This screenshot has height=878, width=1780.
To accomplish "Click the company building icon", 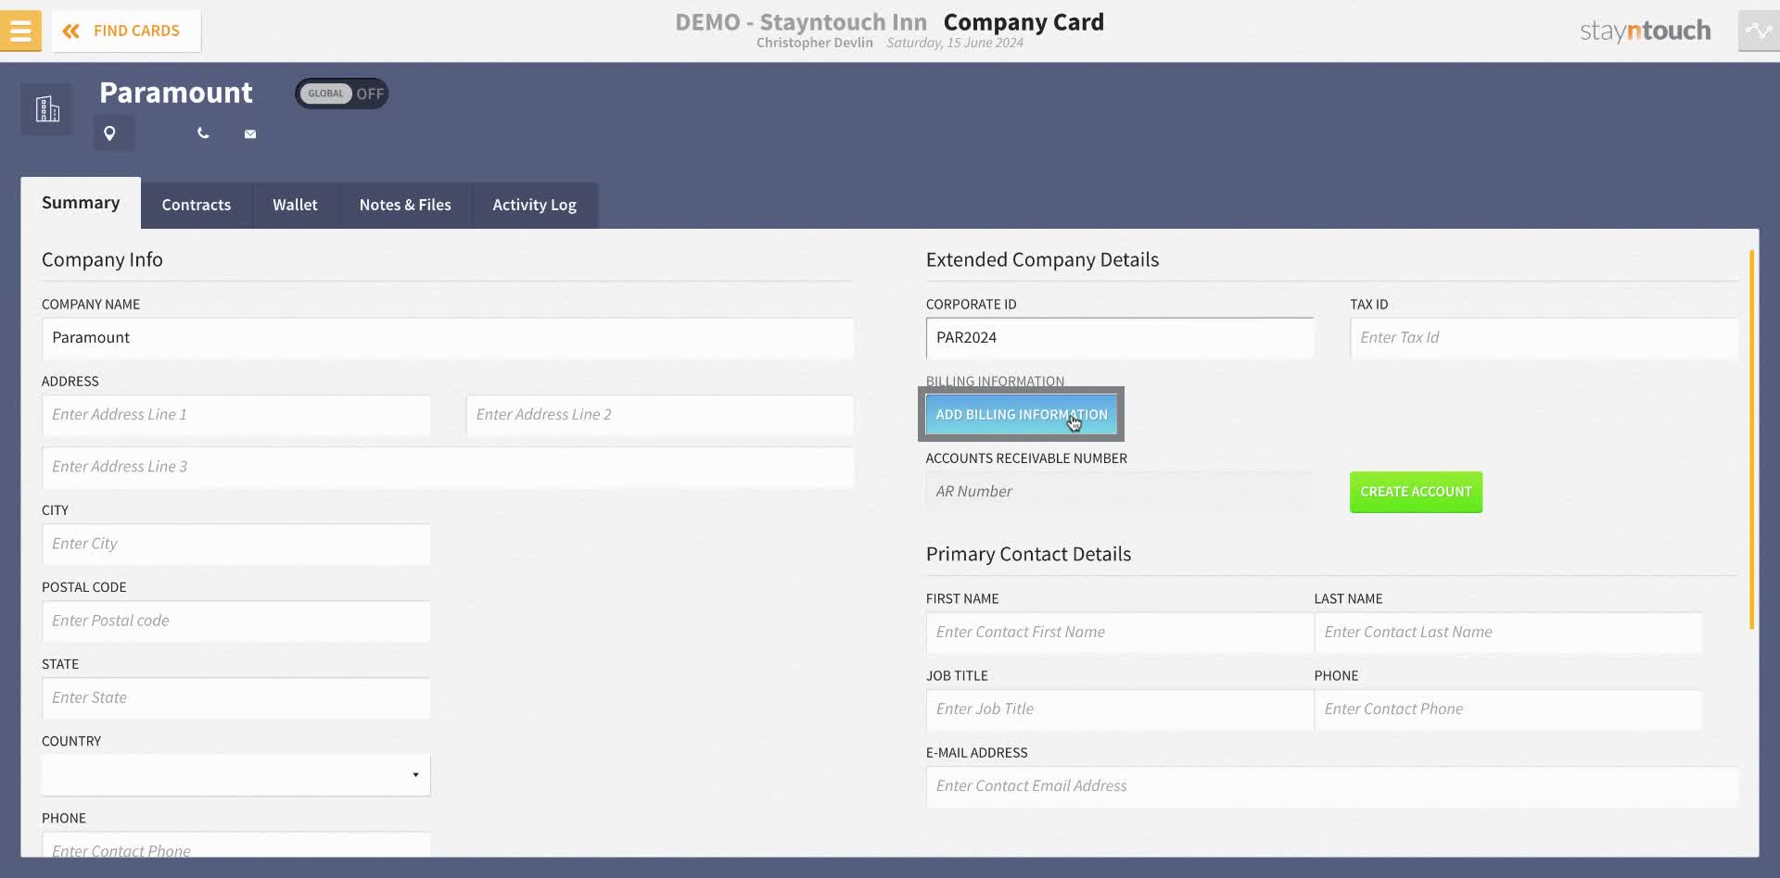I will click(x=47, y=109).
